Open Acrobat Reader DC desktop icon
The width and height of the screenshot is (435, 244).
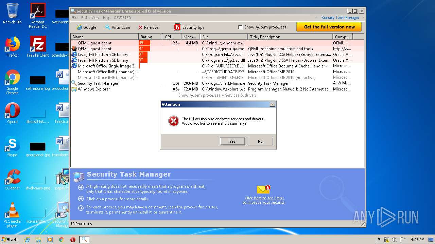pos(38,16)
